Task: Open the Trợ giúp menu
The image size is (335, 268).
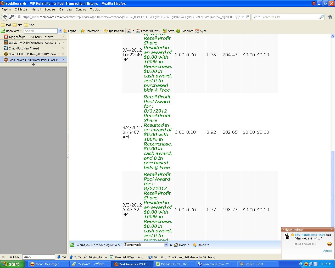Action: [x=95, y=9]
